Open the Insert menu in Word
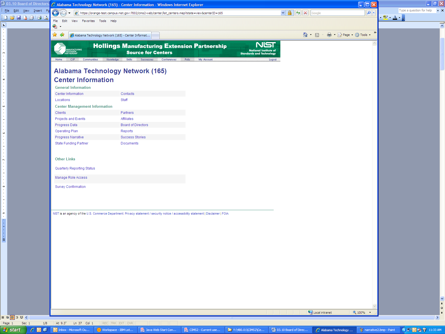445x334 pixels. pos(38,11)
